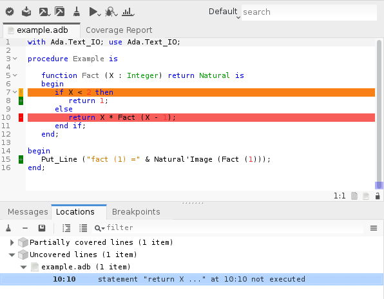Click the build and install toolbar icon

26,12
